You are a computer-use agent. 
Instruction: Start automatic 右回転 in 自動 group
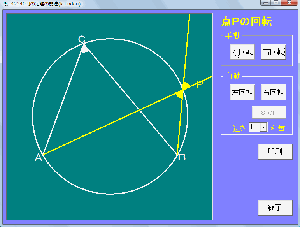274,92
